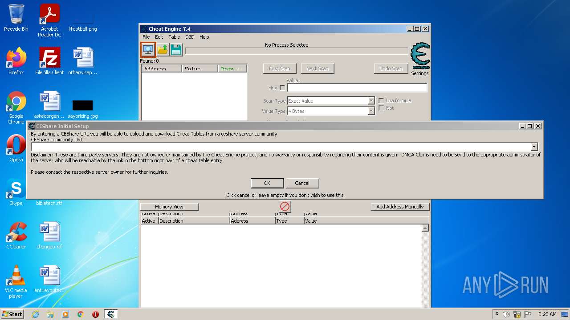
Task: Open the process list (computer icon)
Action: pos(148,49)
